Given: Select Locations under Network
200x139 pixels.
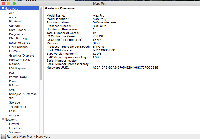Looking at the screenshot, I should coord(16,128).
